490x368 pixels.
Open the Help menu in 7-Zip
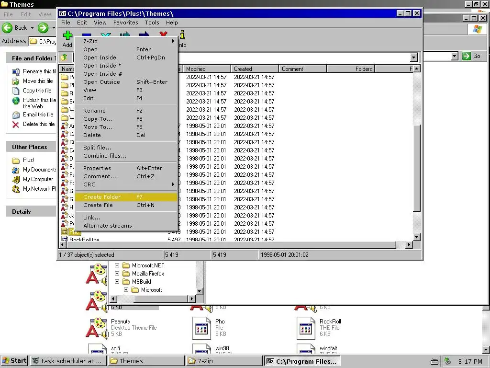tap(172, 23)
